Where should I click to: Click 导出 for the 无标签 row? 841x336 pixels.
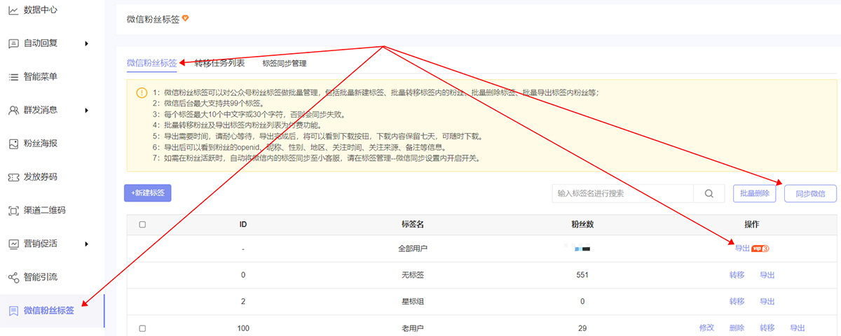point(767,275)
